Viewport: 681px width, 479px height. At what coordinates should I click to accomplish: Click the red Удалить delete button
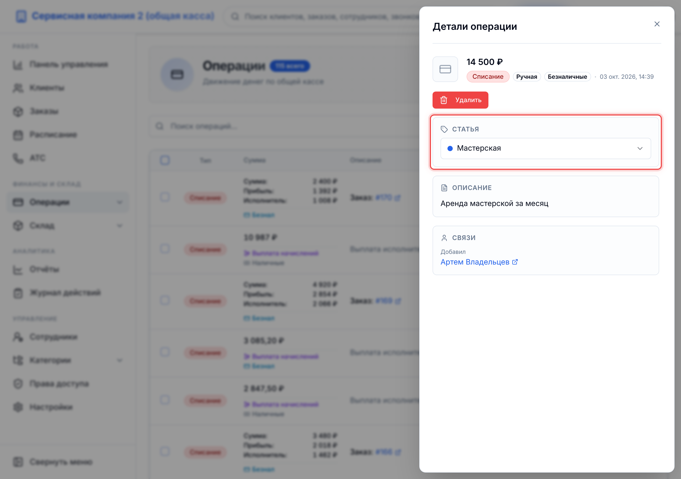460,100
